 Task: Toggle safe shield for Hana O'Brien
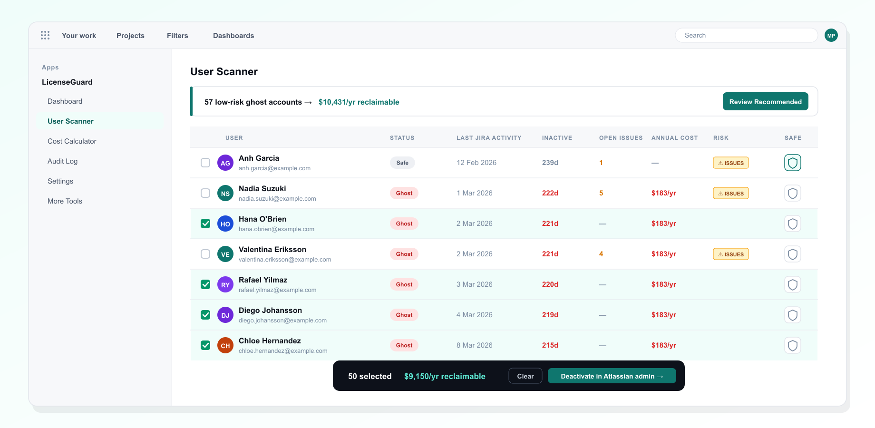pos(793,224)
